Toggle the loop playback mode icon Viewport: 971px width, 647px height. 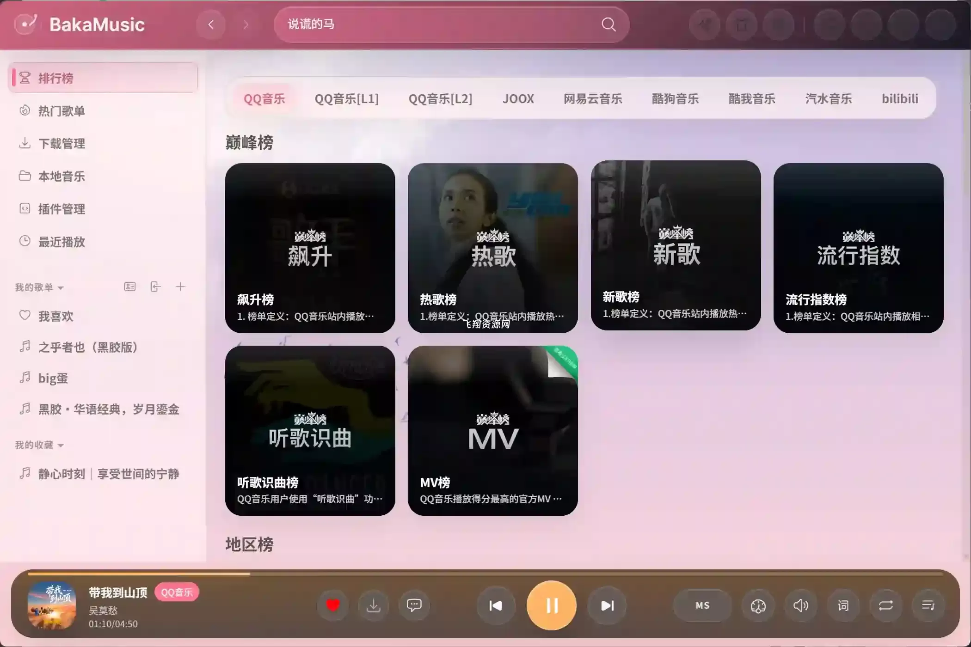[x=886, y=605]
